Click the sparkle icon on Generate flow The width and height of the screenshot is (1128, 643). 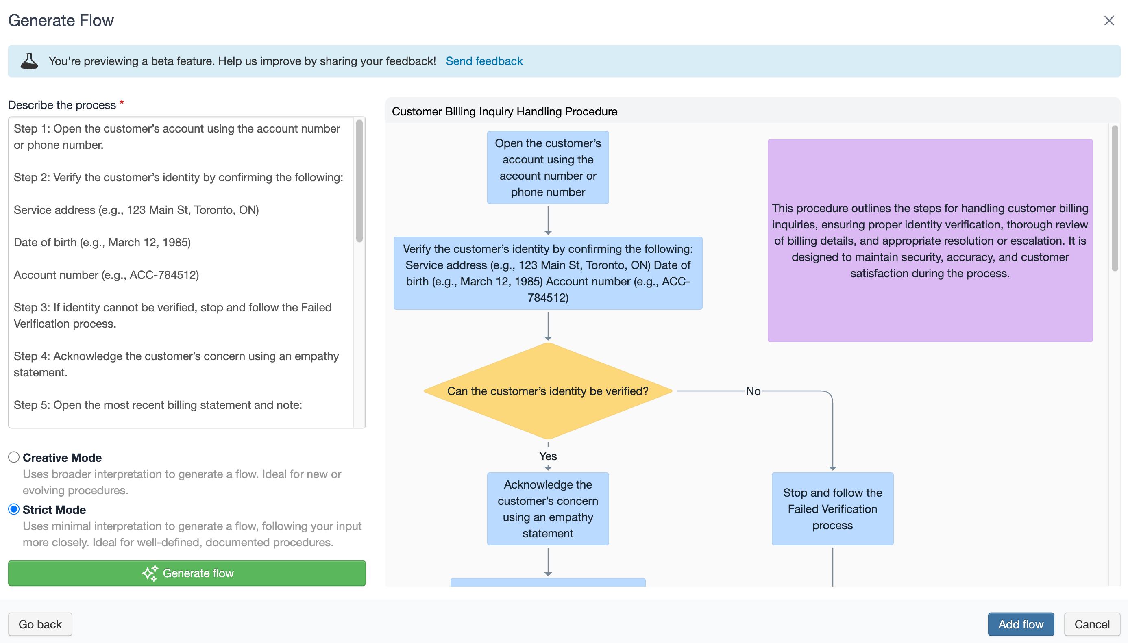coord(150,573)
